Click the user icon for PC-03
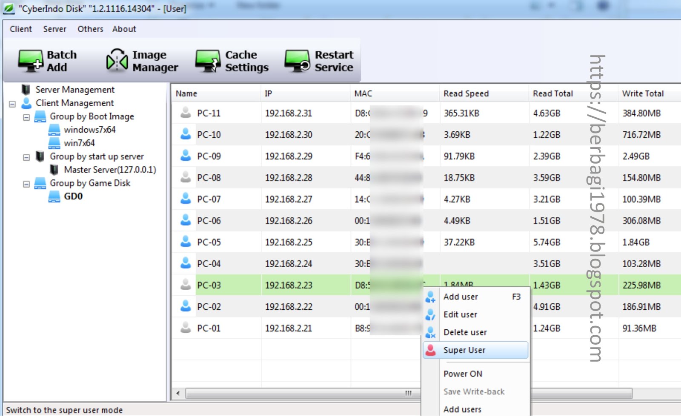The height and width of the screenshot is (416, 681). tap(186, 285)
